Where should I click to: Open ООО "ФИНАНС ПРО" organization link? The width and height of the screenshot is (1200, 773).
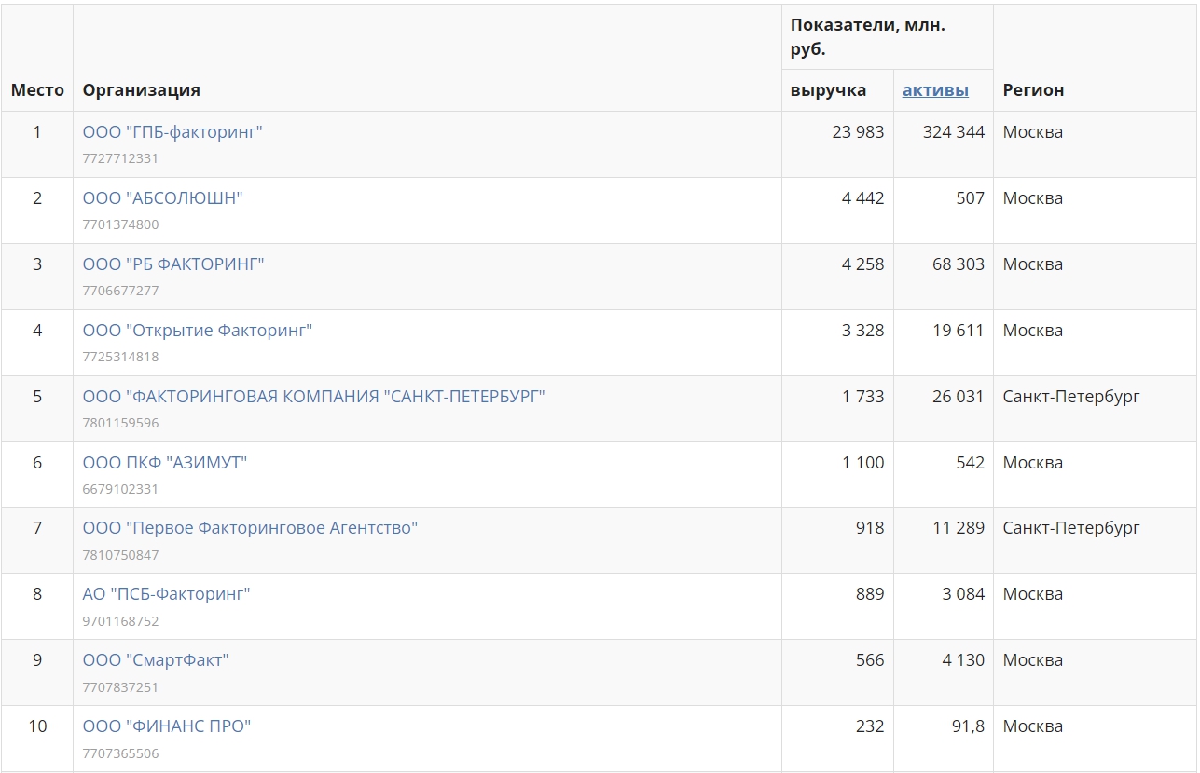tap(167, 726)
